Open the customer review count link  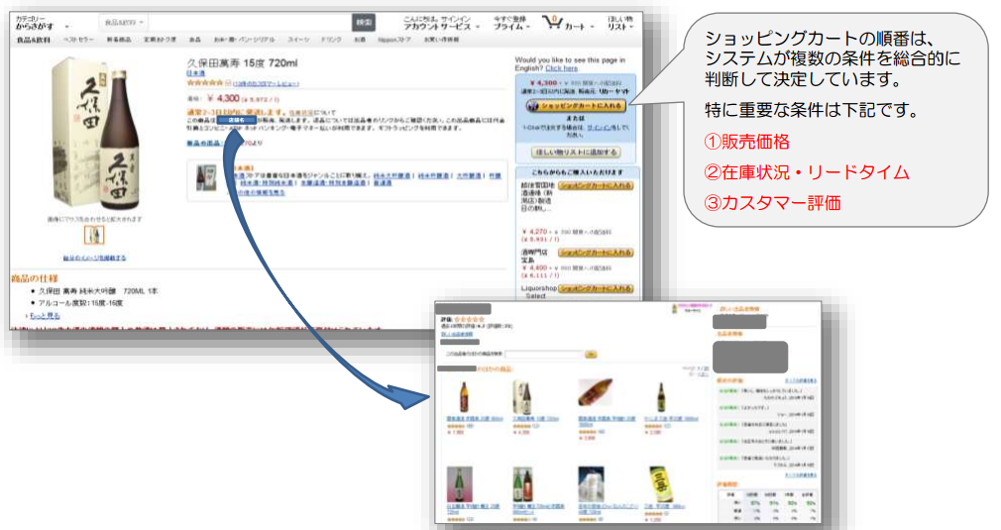tap(266, 83)
